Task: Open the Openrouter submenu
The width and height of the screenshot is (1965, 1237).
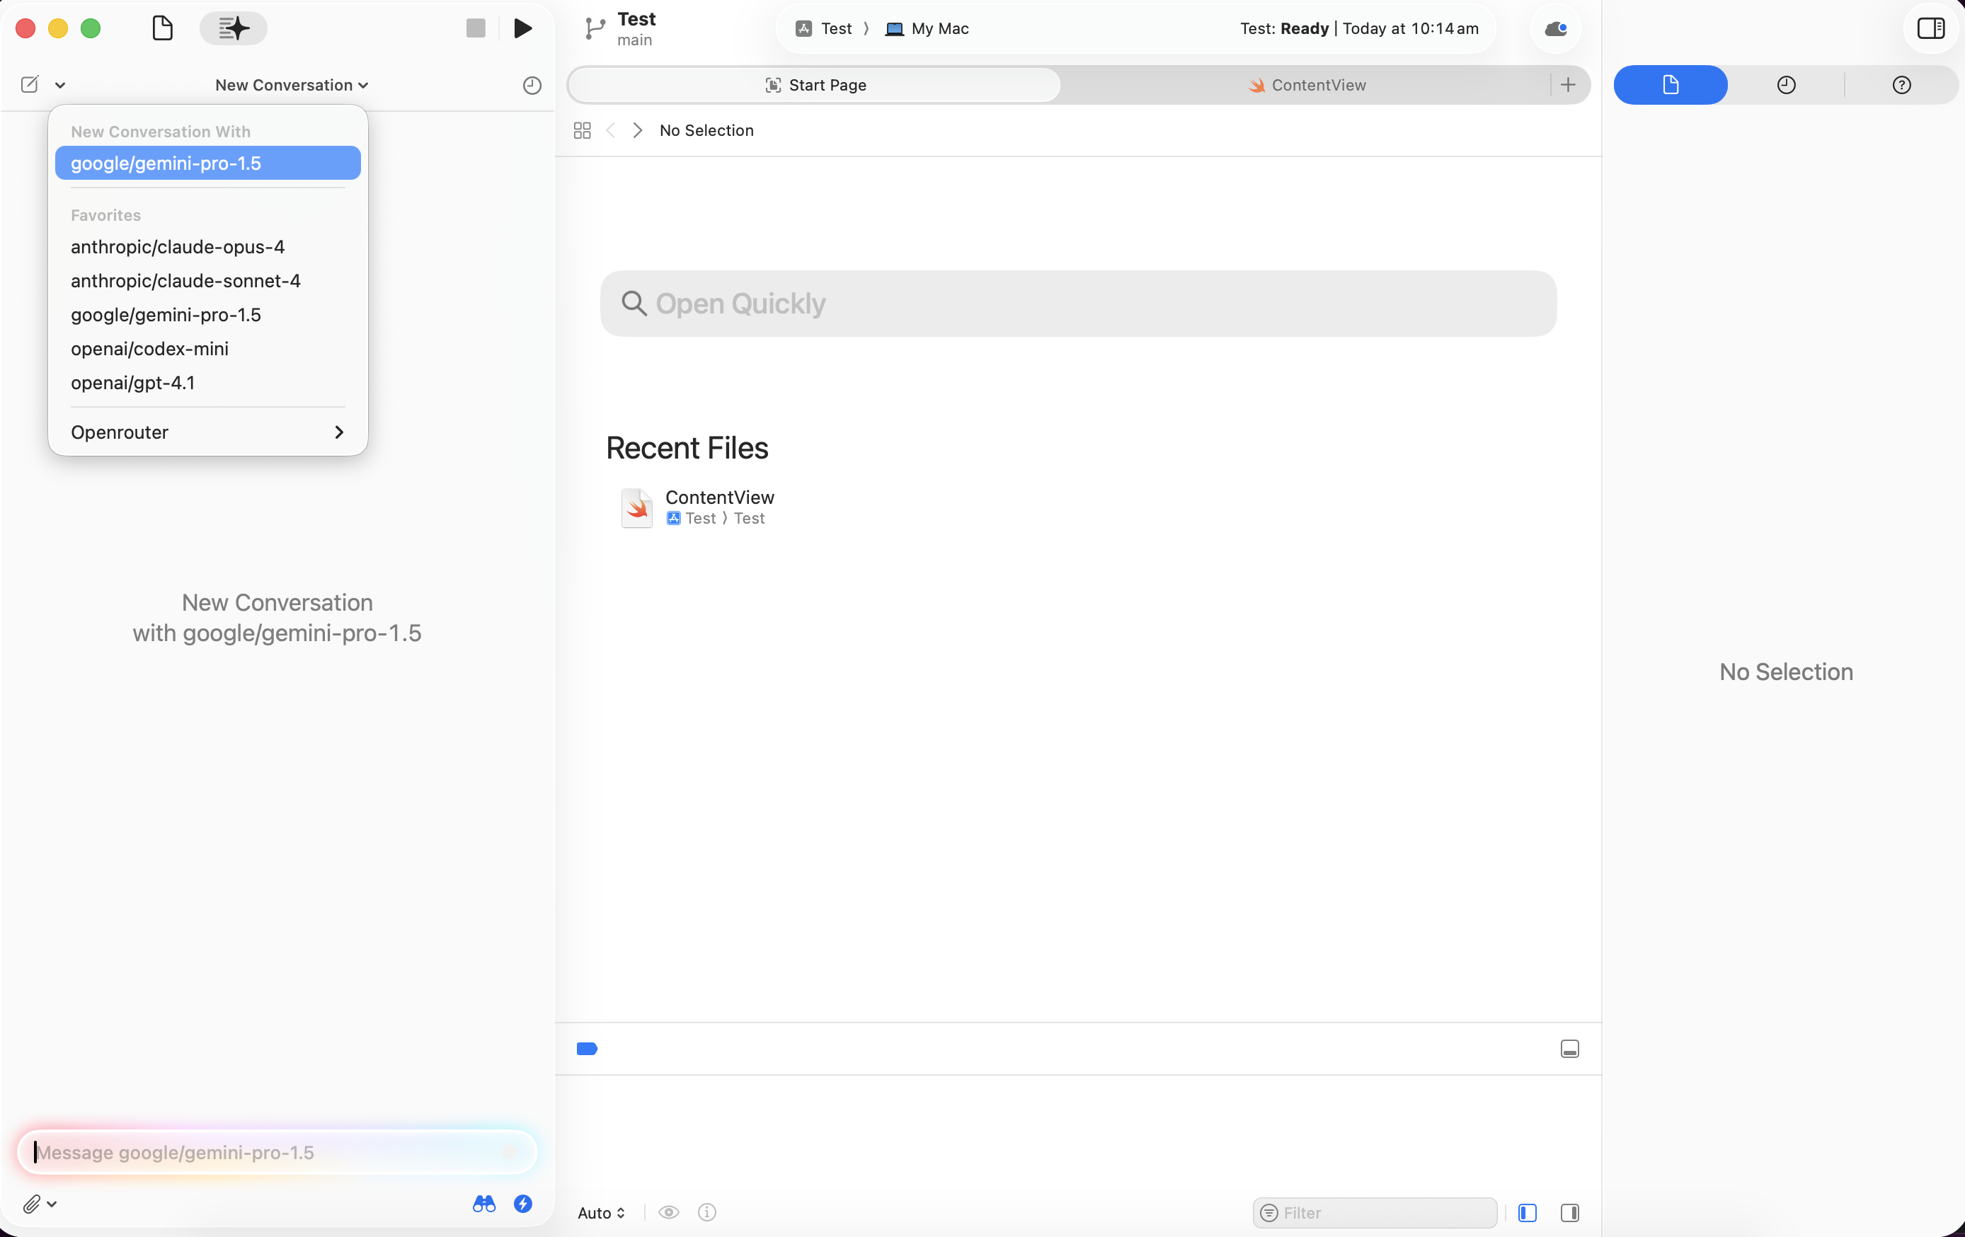Action: click(x=207, y=432)
